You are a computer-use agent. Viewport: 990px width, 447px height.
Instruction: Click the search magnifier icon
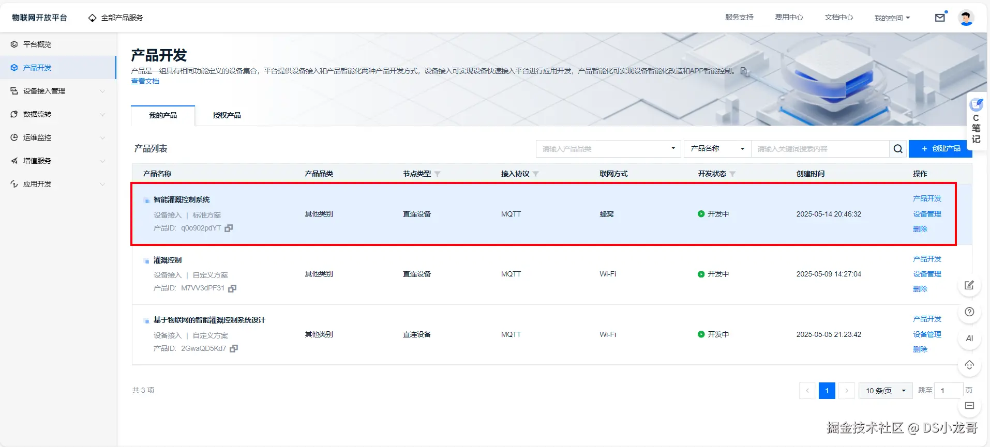898,149
